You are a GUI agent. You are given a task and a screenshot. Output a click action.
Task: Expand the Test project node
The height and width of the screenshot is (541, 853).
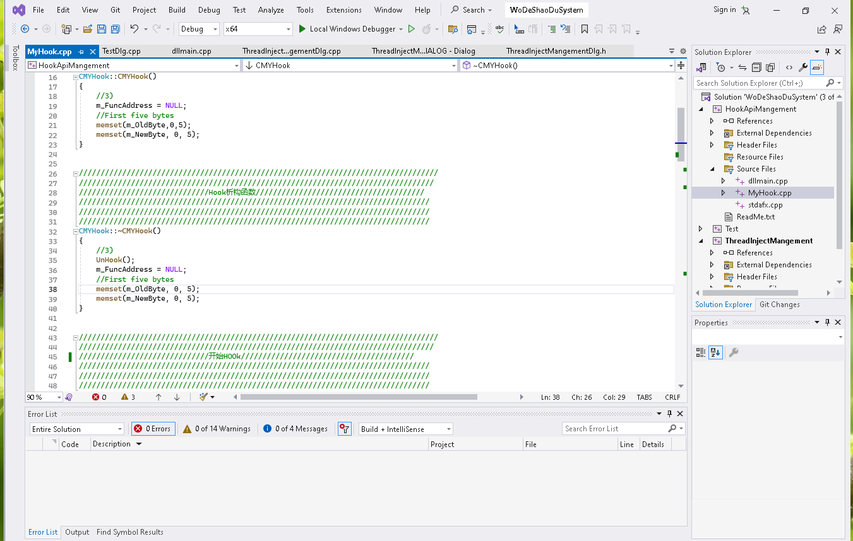(x=700, y=229)
